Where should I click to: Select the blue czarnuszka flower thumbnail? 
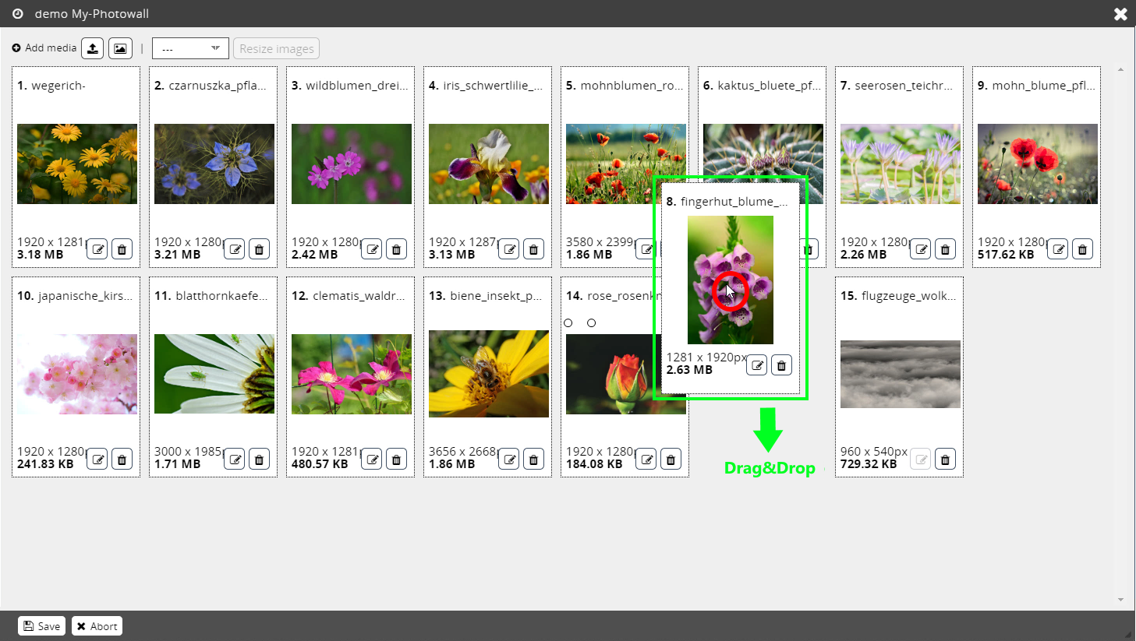tap(214, 164)
